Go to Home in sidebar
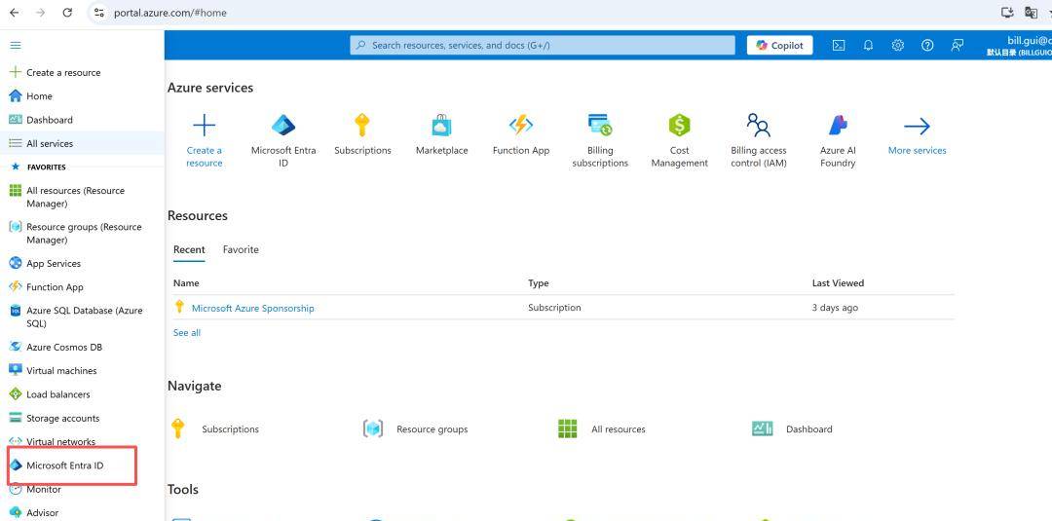 coord(30,95)
